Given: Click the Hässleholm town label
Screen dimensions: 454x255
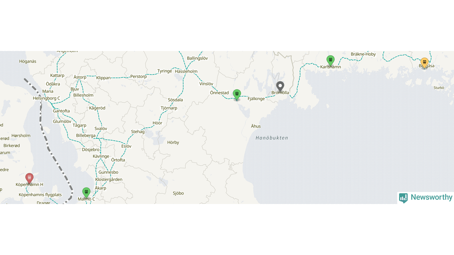Looking at the screenshot, I should tap(186, 71).
